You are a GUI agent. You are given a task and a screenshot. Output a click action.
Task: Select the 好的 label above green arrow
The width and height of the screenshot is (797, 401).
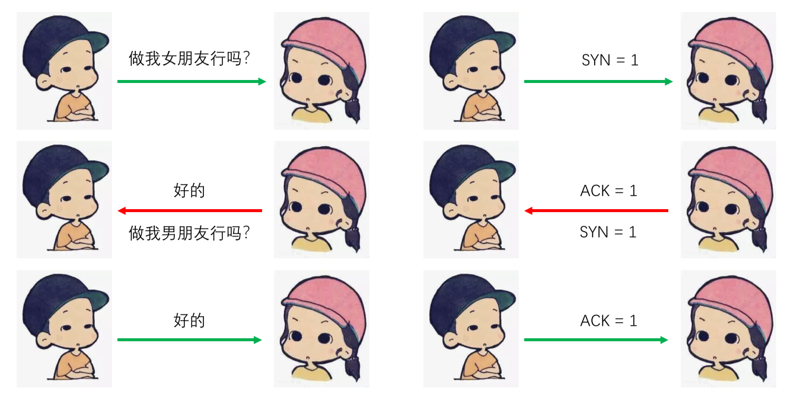189,320
